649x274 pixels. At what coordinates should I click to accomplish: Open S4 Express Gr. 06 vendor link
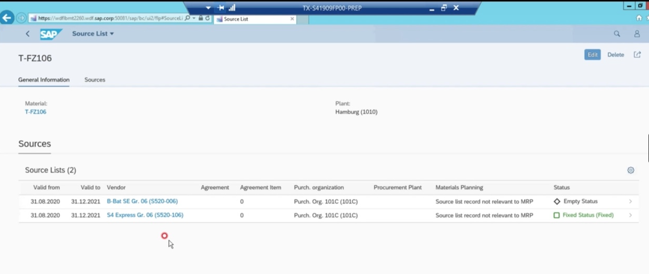(x=145, y=215)
